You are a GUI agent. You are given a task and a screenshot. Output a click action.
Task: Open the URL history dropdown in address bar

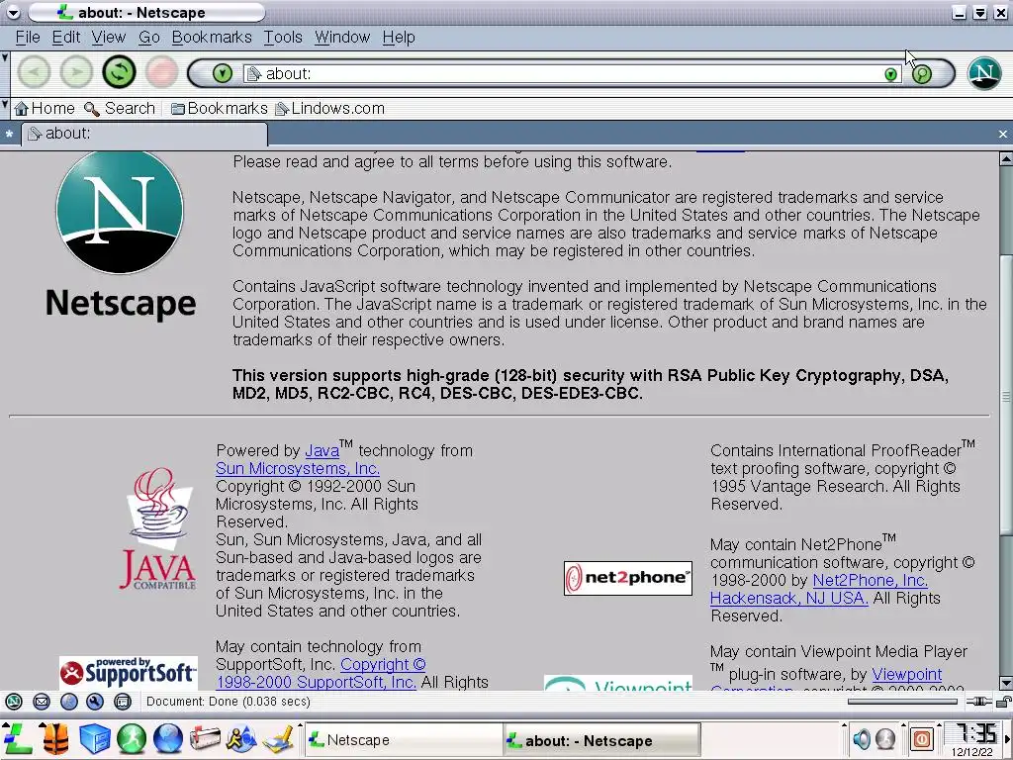(x=891, y=74)
